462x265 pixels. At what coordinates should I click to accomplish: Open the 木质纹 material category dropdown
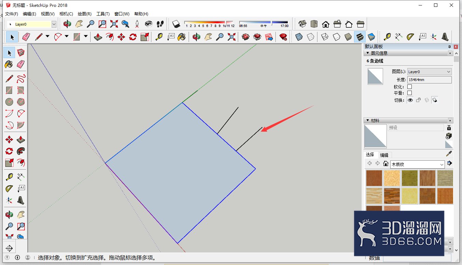(x=418, y=164)
